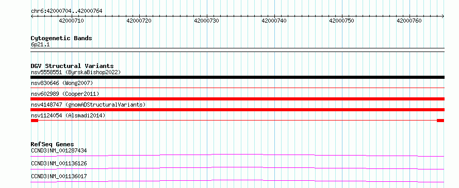Click the chr6:42000704..42000764 region label
459x188 pixels.
click(x=67, y=11)
